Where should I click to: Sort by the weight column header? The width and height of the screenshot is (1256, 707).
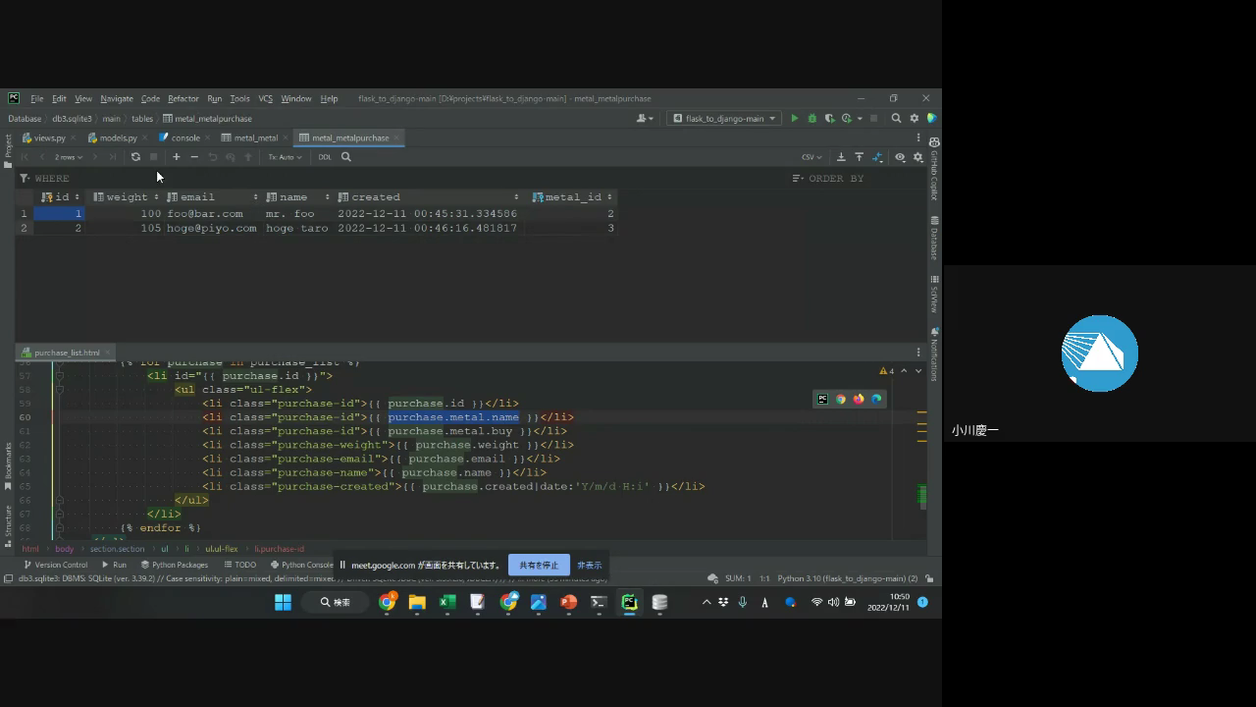pyautogui.click(x=127, y=197)
